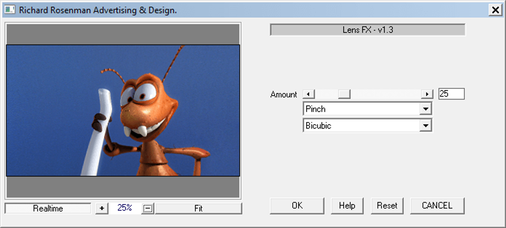This screenshot has width=506, height=228.
Task: Click the Amount label
Action: coord(283,94)
